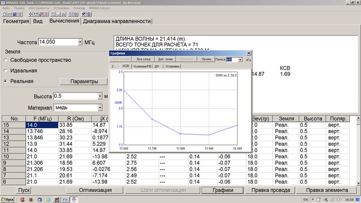Image resolution: width=361 pixels, height=203 pixels.
Task: Expand the Полоса bandwidth dropdown
Action: (x=240, y=59)
